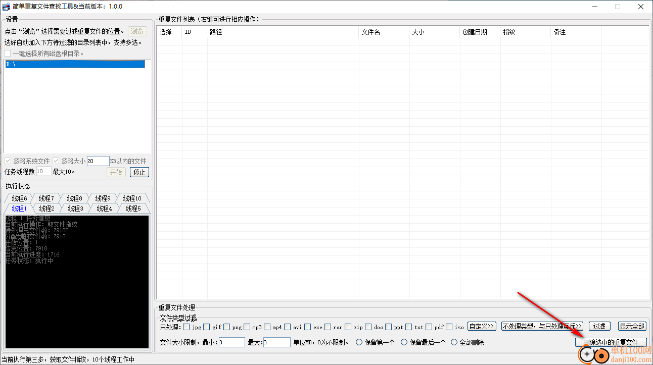Click the 创建日期 column header
The image size is (653, 365).
480,32
